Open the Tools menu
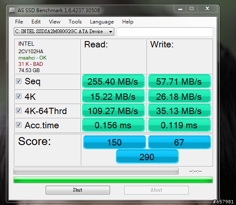Viewport: 236px width, 205px height. click(x=75, y=22)
